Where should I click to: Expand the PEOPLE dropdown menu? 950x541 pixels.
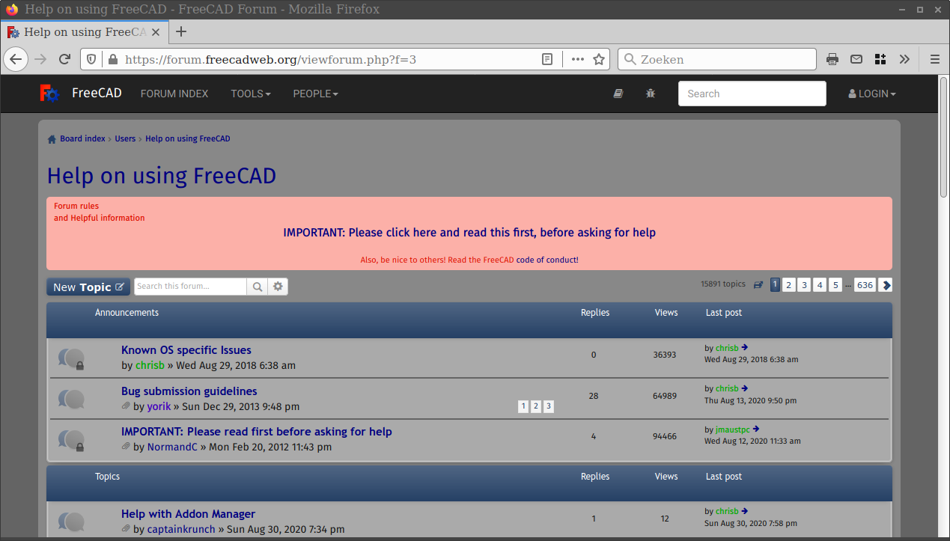point(316,94)
